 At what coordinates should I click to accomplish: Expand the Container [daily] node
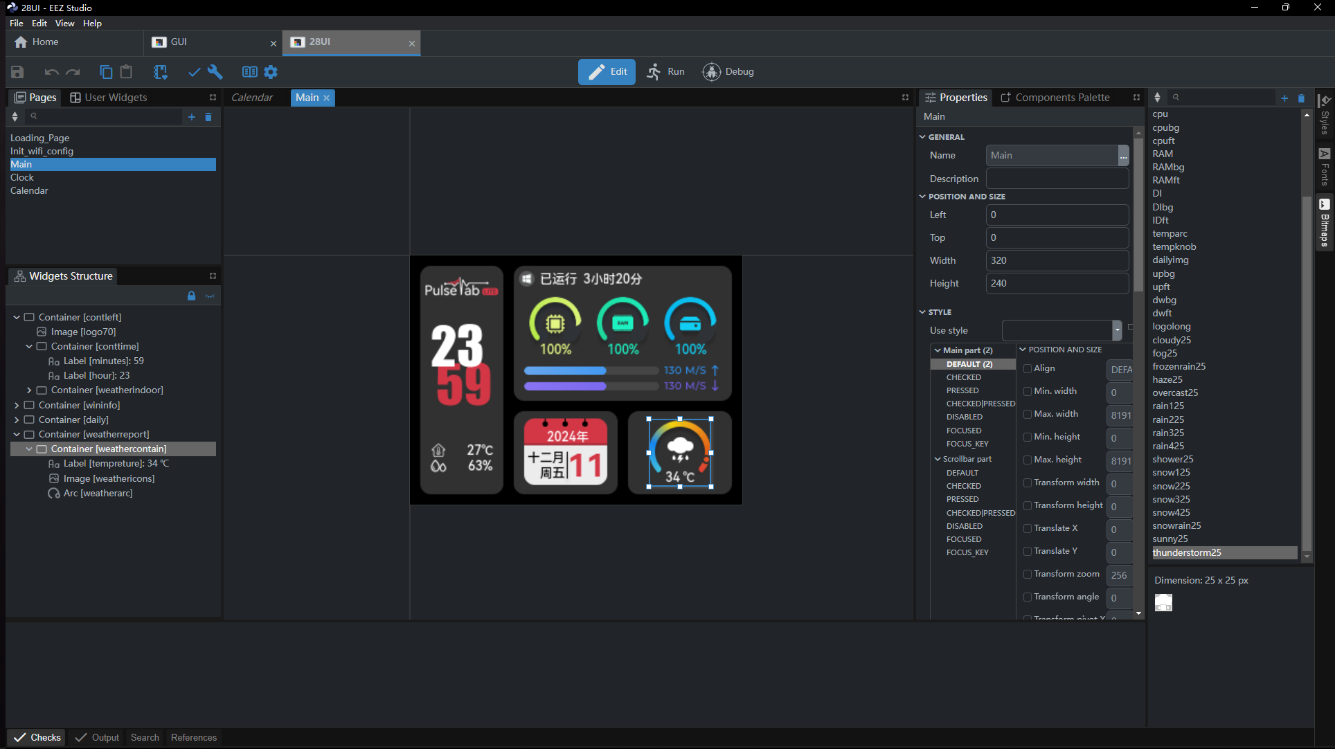[17, 419]
